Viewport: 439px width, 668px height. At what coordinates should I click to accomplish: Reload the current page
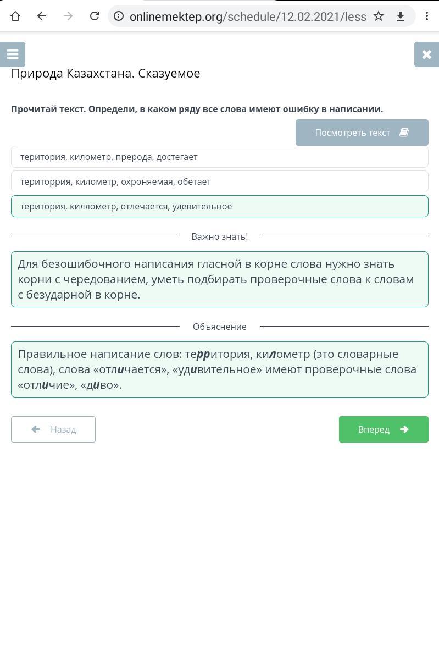95,16
